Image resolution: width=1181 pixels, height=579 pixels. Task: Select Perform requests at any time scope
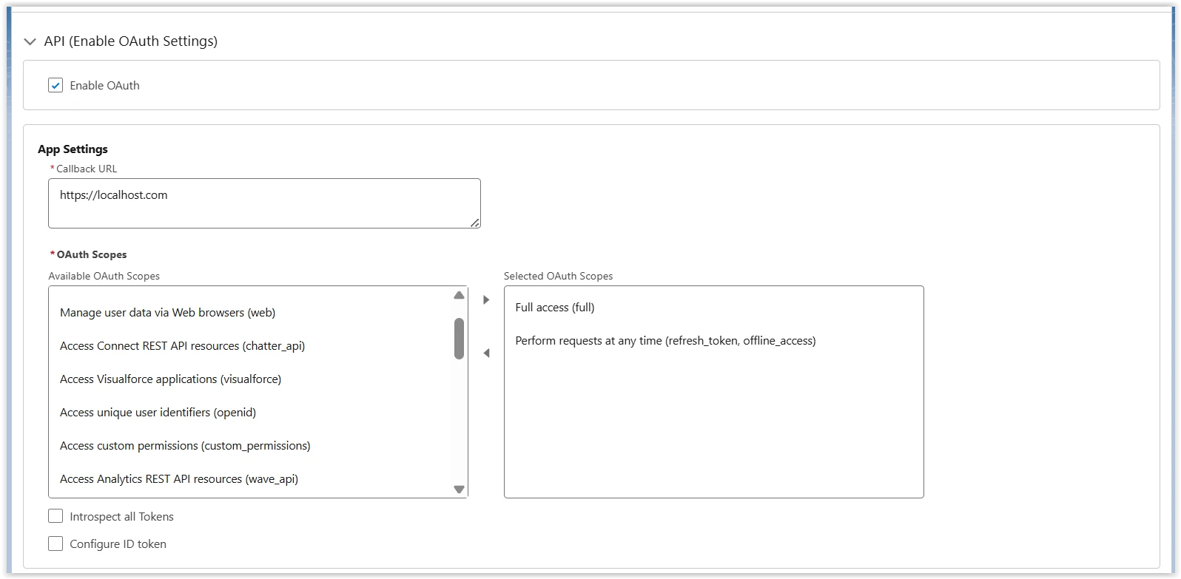pos(665,341)
